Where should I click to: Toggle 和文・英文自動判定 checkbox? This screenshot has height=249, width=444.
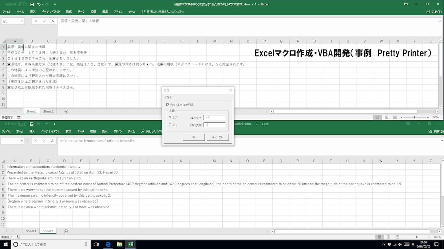(167, 105)
